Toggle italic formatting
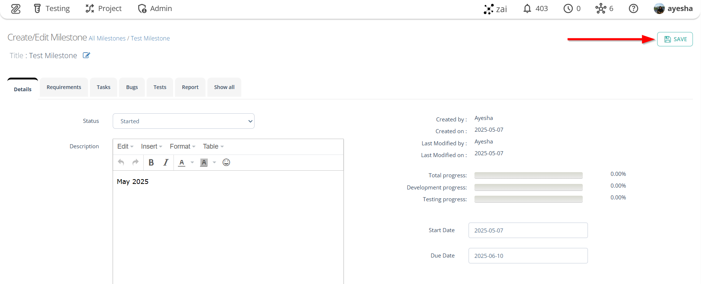The width and height of the screenshot is (701, 284). [166, 162]
